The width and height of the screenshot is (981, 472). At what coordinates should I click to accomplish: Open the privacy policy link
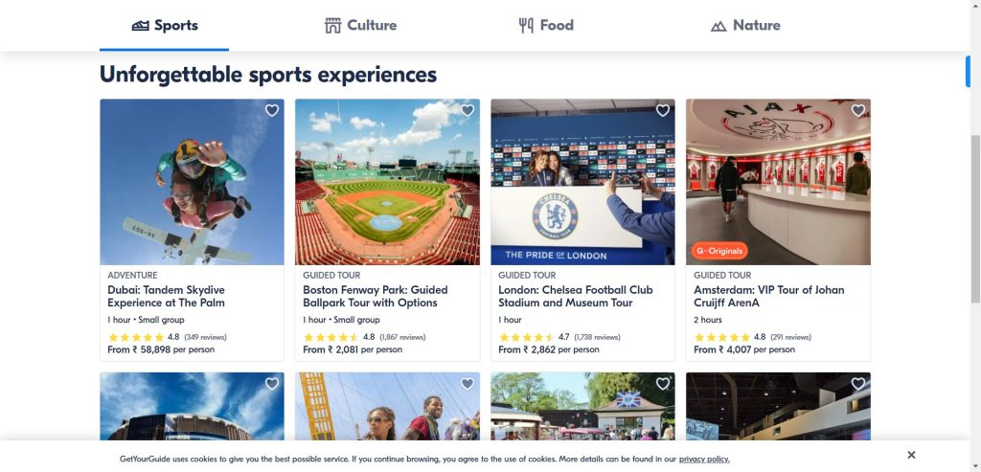point(704,460)
